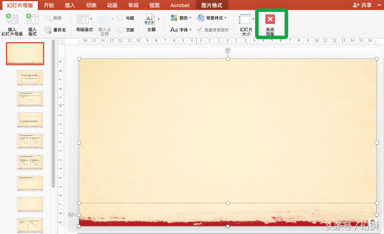Click Fonts (字体) Aa icon
This screenshot has width=384, height=234.
coord(174,30)
